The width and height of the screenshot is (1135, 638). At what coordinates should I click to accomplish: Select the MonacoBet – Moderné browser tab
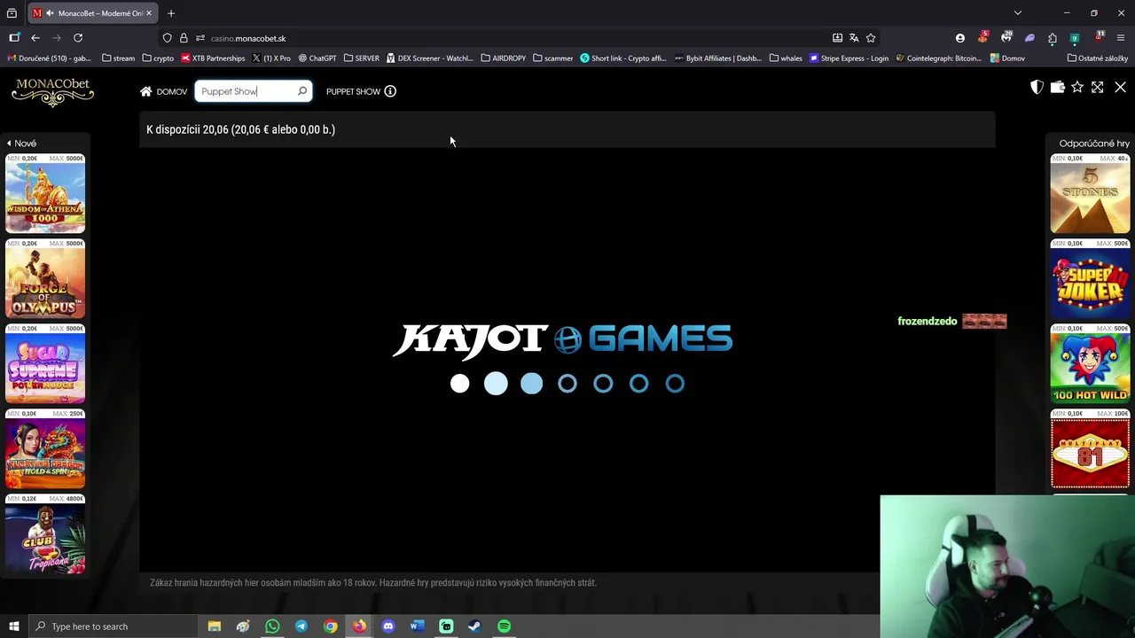pyautogui.click(x=94, y=13)
